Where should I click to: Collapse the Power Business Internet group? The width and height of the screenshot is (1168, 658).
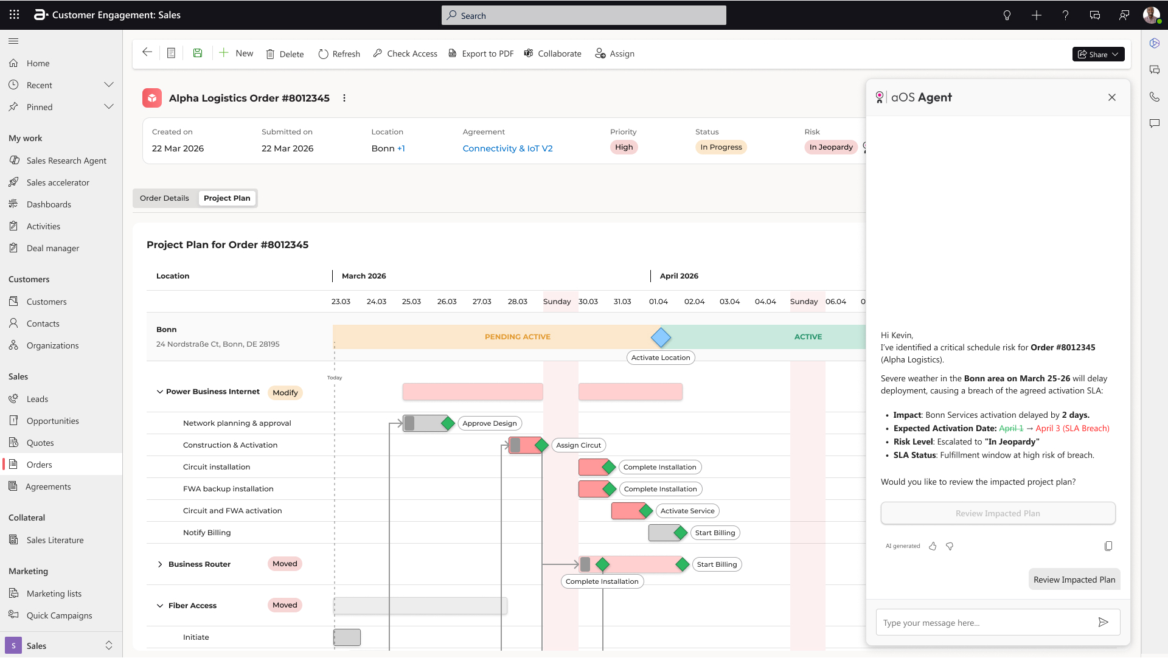point(160,392)
